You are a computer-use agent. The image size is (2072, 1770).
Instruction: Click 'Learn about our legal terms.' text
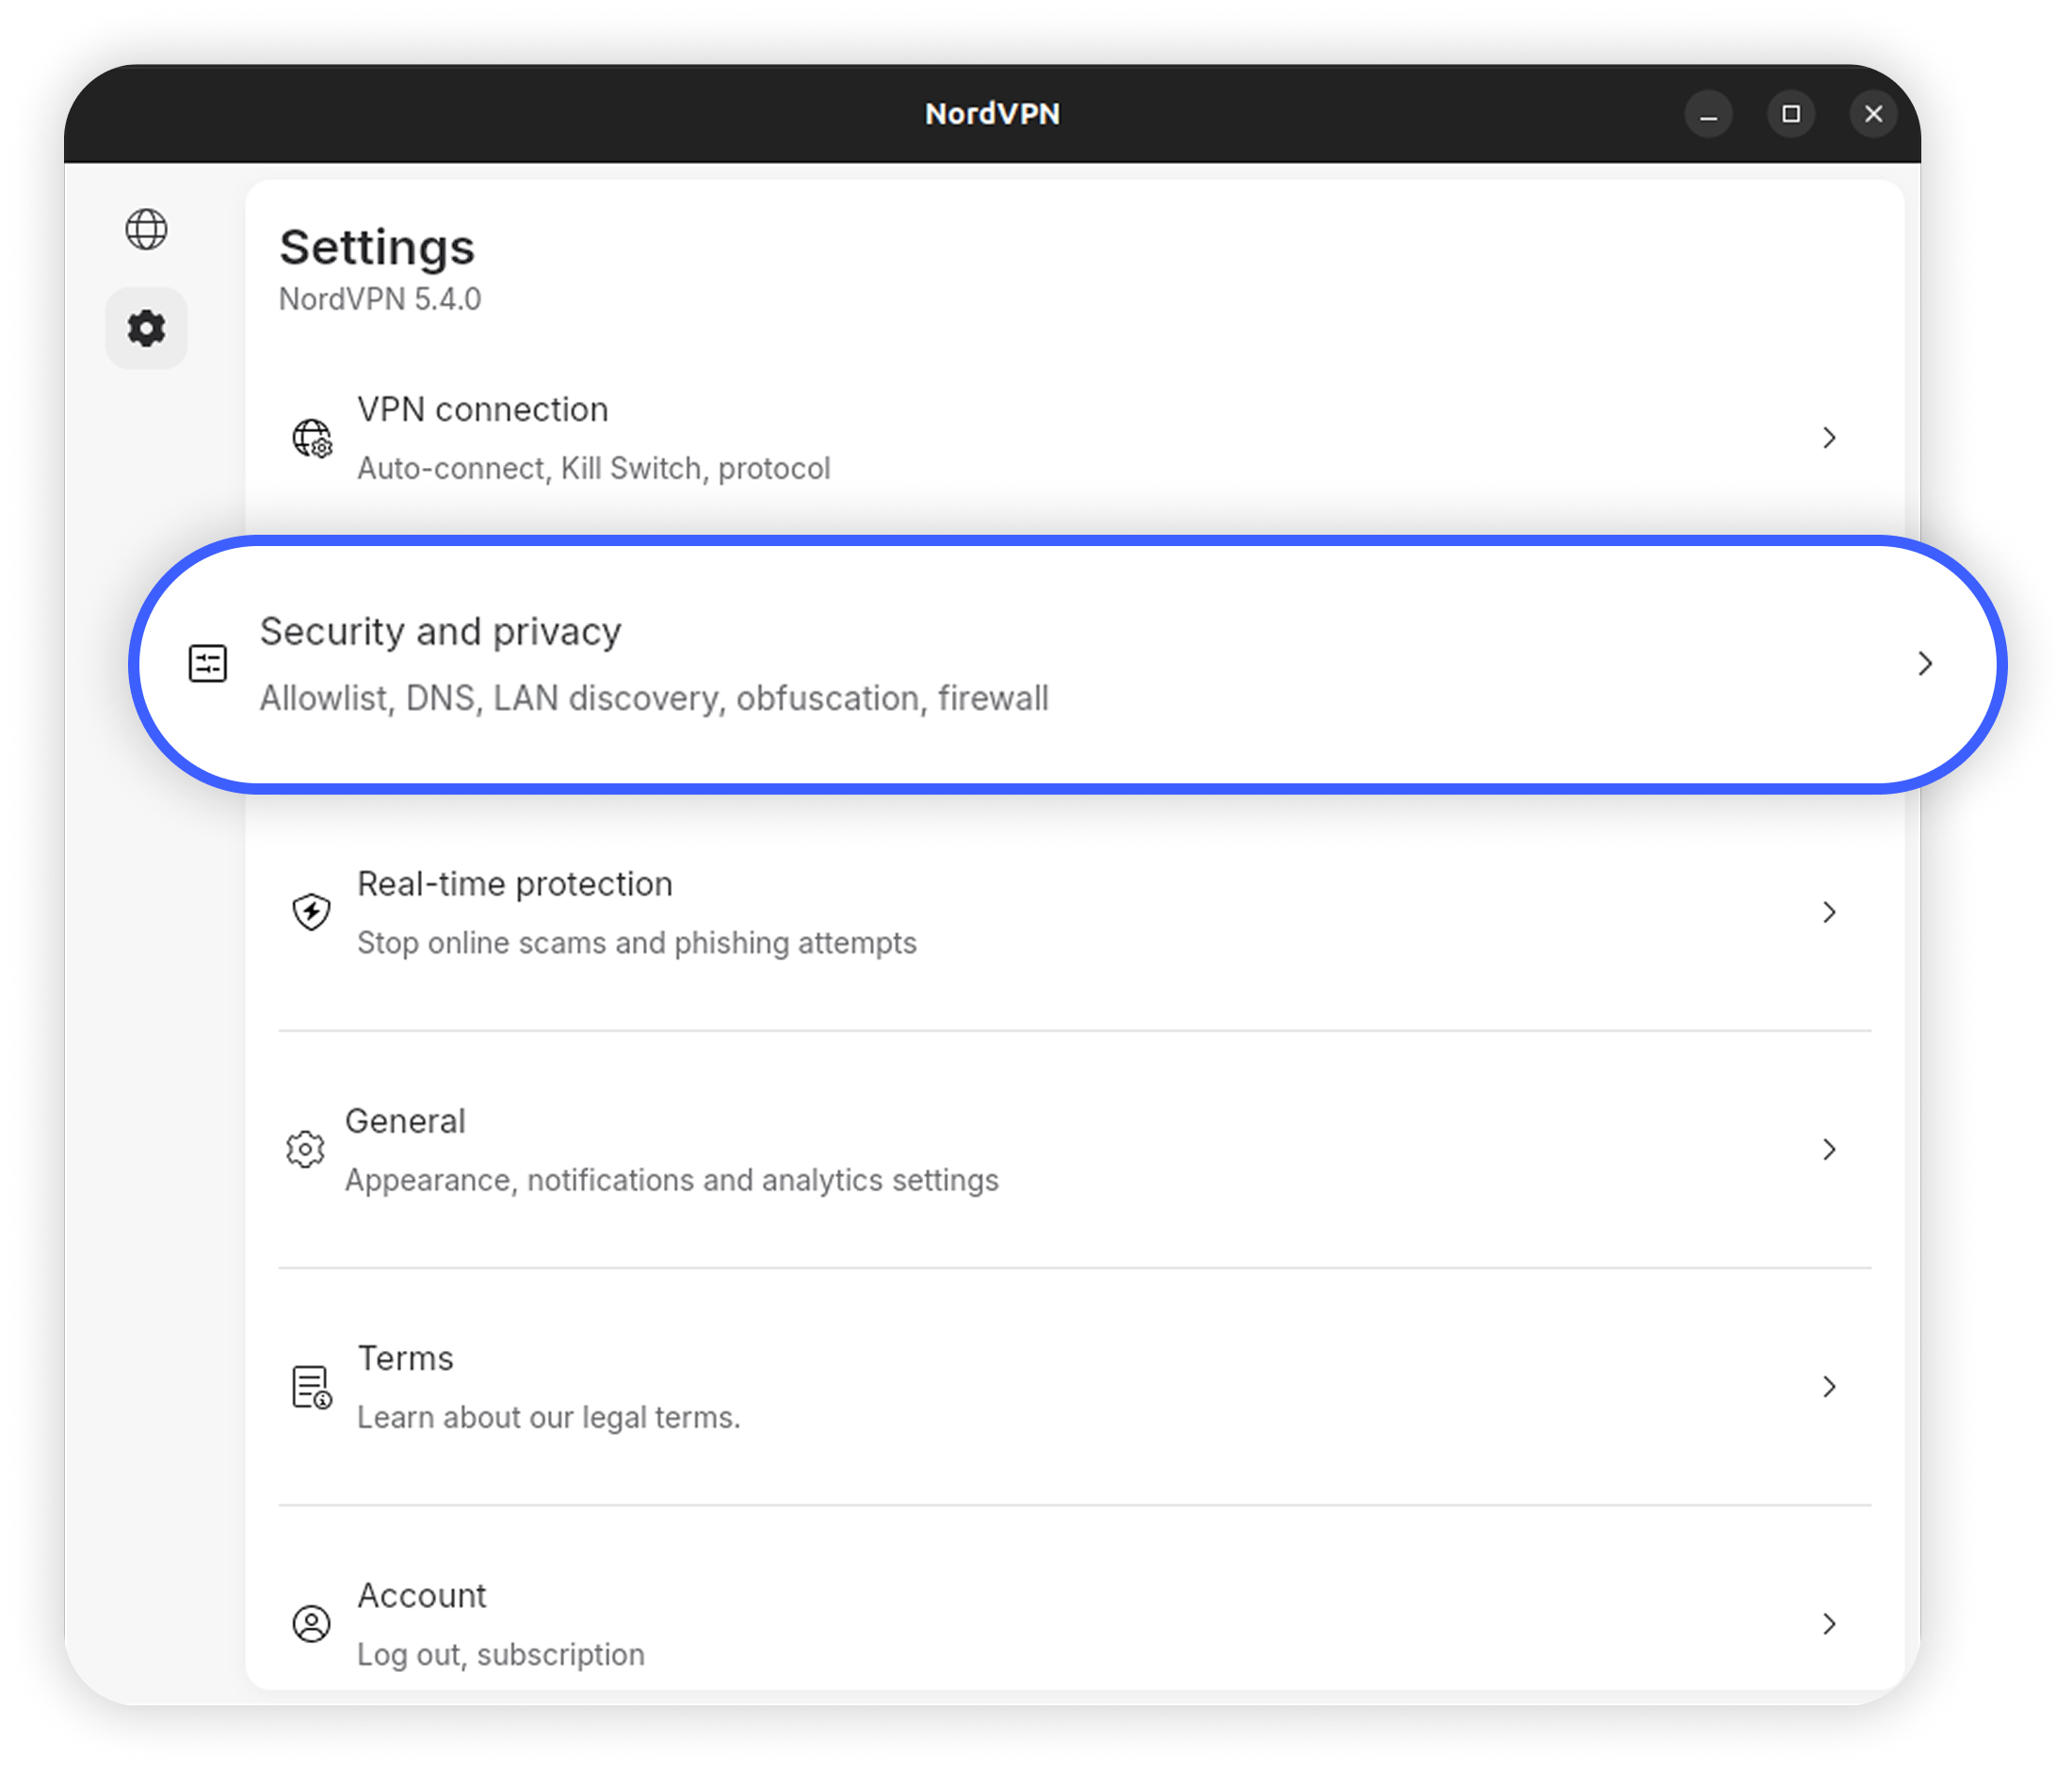coord(549,1417)
